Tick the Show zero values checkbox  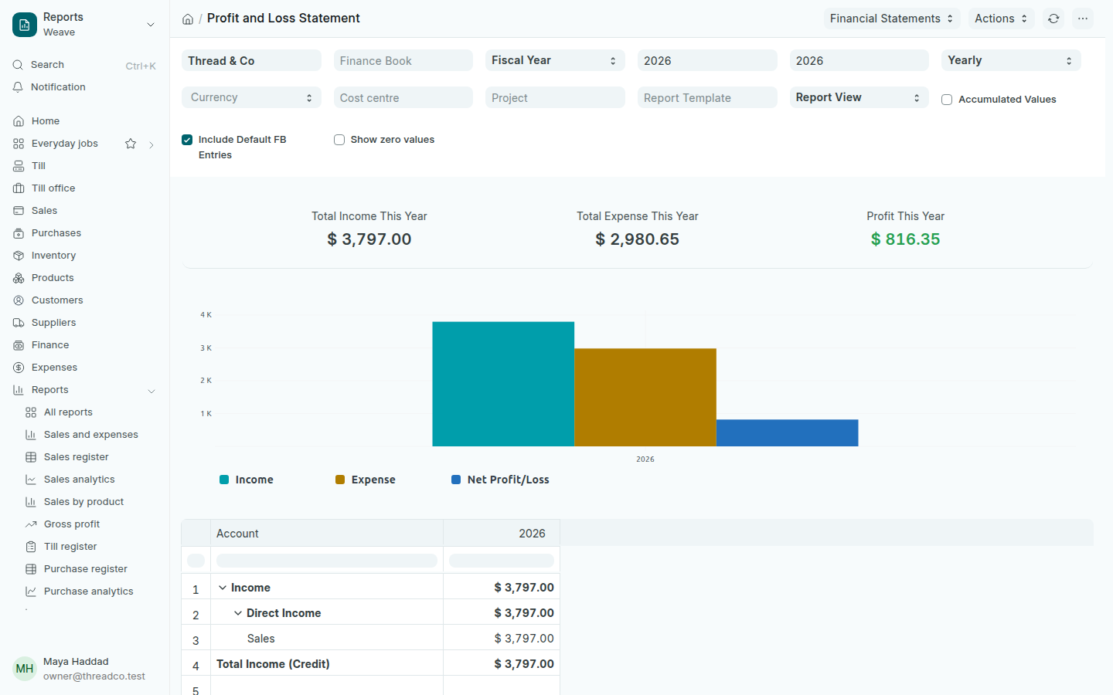click(339, 140)
